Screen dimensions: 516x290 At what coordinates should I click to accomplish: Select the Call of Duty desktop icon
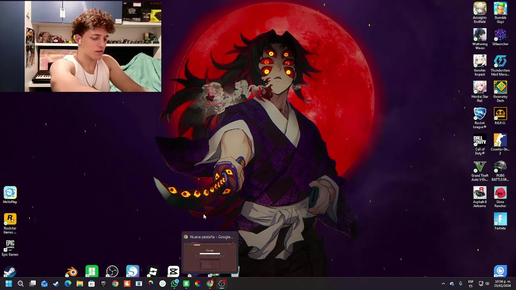[480, 144]
